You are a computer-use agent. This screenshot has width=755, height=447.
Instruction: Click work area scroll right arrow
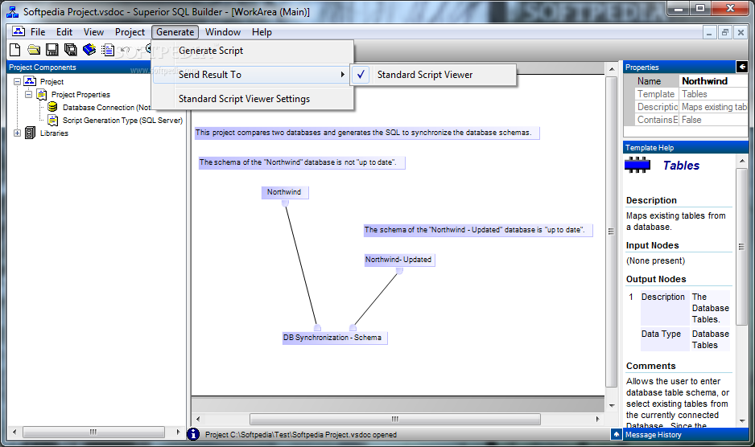coord(598,419)
